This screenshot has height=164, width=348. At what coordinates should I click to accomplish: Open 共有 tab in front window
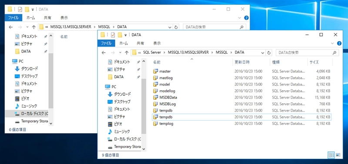point(140,43)
